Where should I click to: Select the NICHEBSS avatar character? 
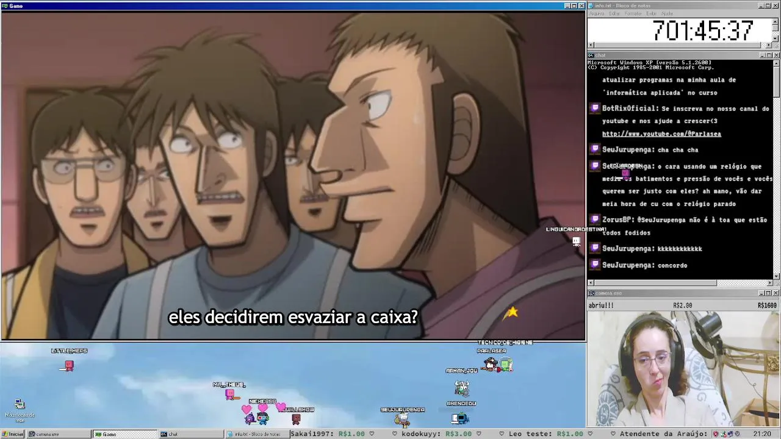(262, 418)
